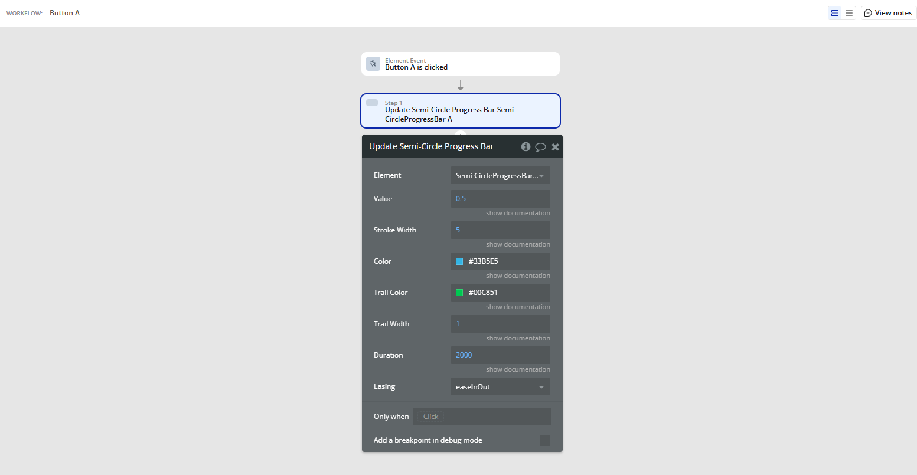Close the Update Semi-Circle Progress Bar popup

[x=554, y=146]
